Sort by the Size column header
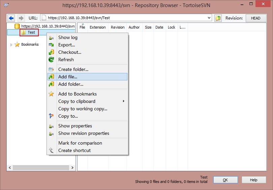Viewport: 273px width, 190px height. point(148,27)
